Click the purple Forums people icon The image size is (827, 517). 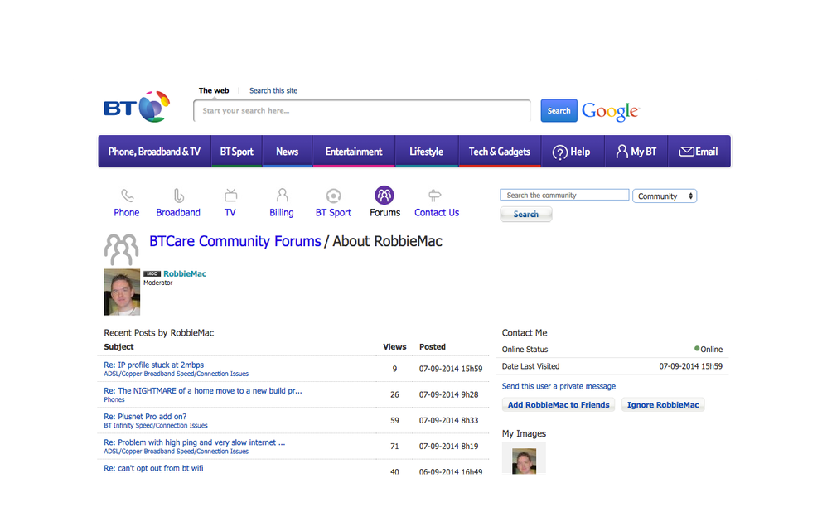(x=384, y=196)
